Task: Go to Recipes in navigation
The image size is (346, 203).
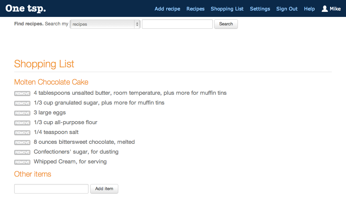Action: pos(195,9)
